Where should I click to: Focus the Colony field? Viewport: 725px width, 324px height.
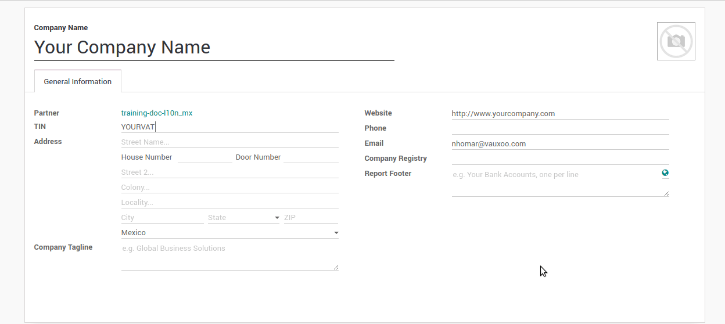229,188
